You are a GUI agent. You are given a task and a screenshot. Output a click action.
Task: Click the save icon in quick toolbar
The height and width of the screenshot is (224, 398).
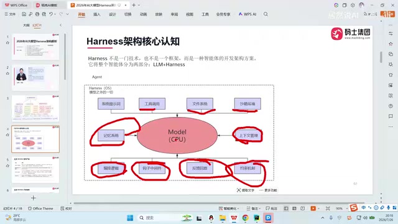(x=24, y=14)
